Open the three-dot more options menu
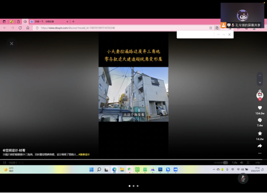 click(259, 153)
